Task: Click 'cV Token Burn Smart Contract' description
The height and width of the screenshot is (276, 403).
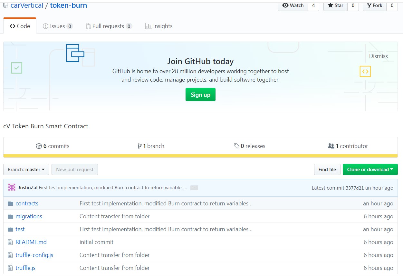Action: [x=46, y=126]
